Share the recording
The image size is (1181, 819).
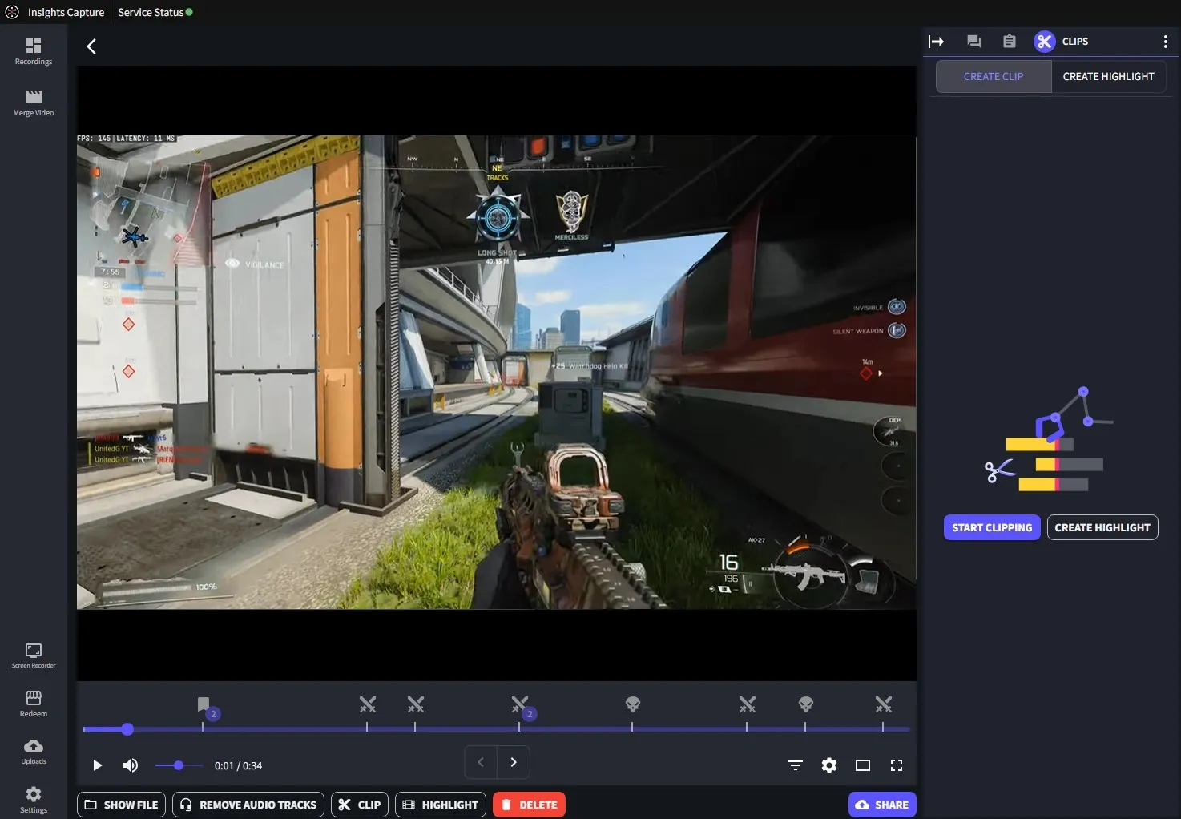(882, 805)
